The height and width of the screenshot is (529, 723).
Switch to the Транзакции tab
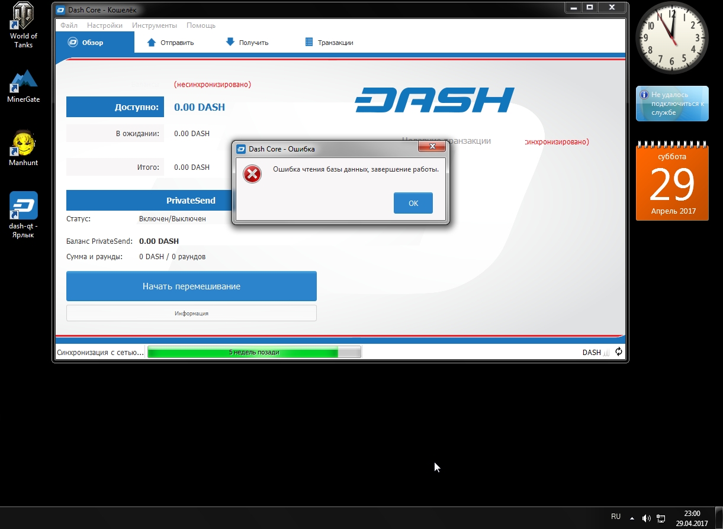pos(329,42)
